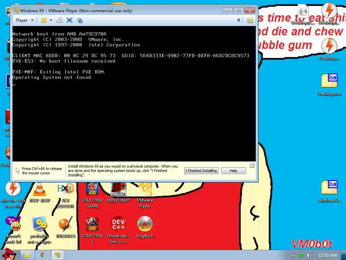Open the VMware Player desktop shortcut
This screenshot has width=346, height=260.
click(145, 195)
